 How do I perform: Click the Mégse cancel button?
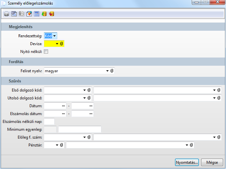(212, 162)
